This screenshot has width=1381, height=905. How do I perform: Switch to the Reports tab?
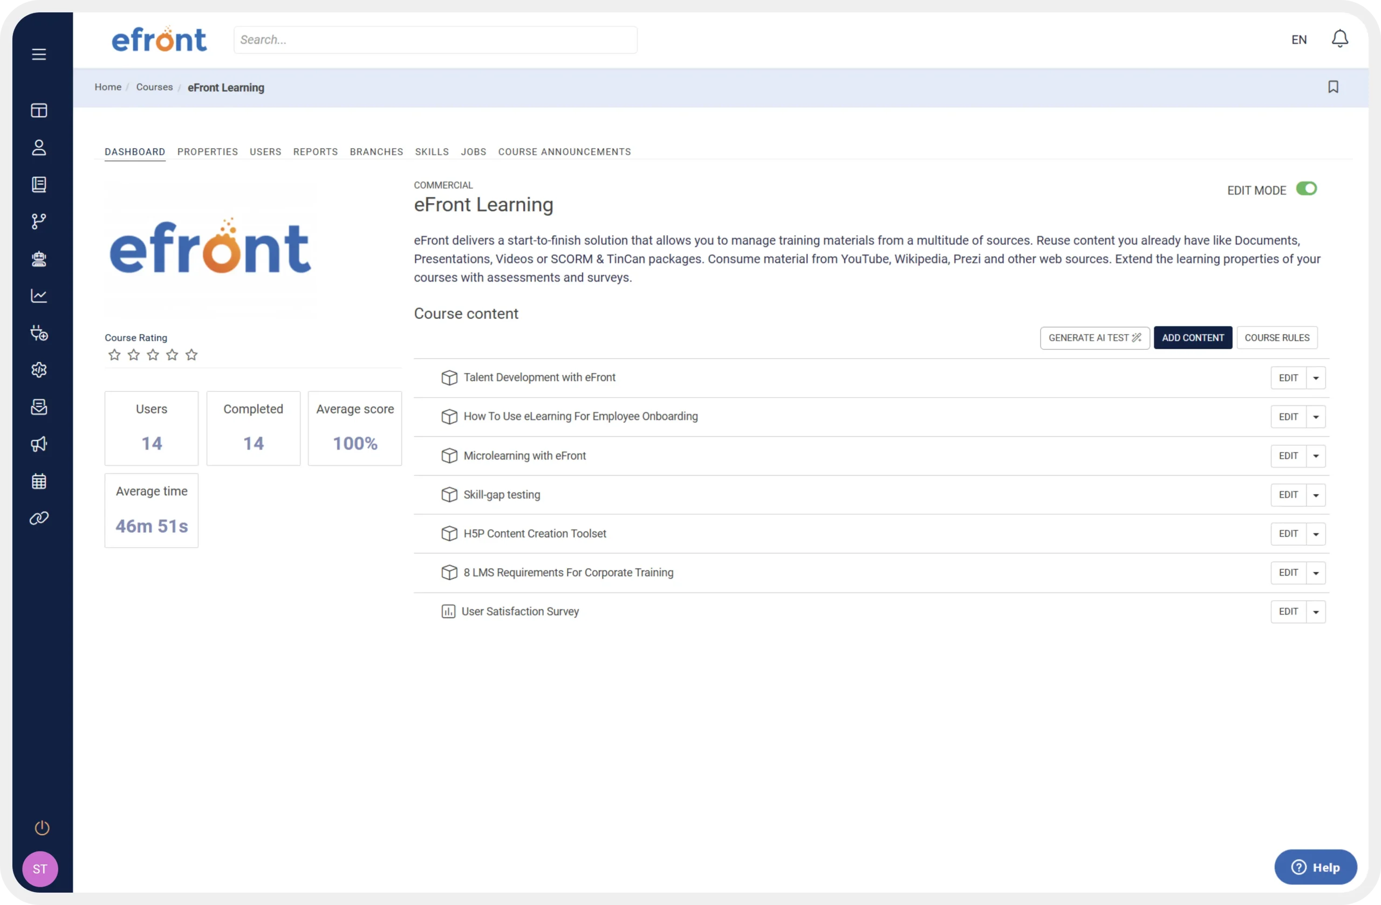[315, 152]
